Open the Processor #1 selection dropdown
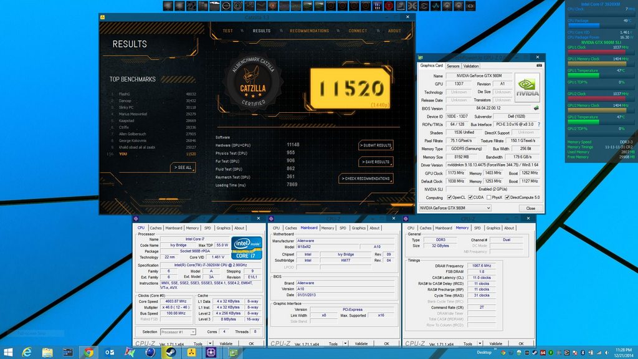This screenshot has width=638, height=359. click(x=178, y=332)
